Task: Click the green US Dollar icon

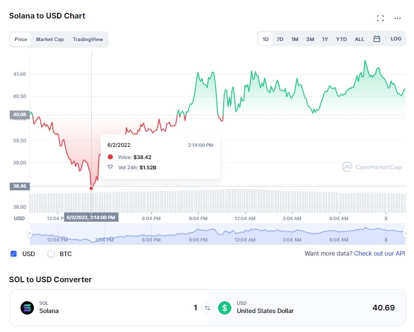Action: pos(224,308)
